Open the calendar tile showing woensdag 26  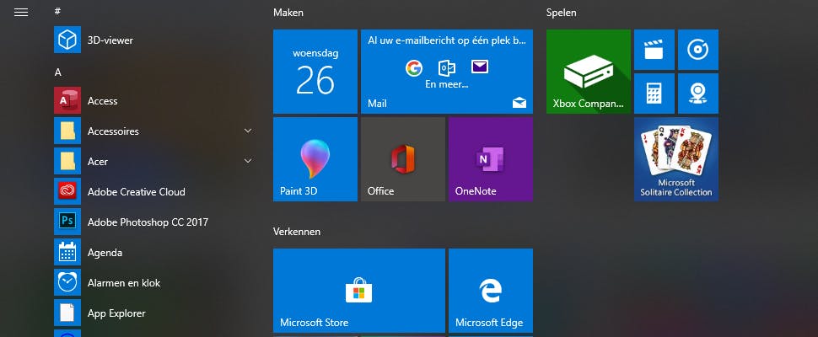pyautogui.click(x=315, y=72)
